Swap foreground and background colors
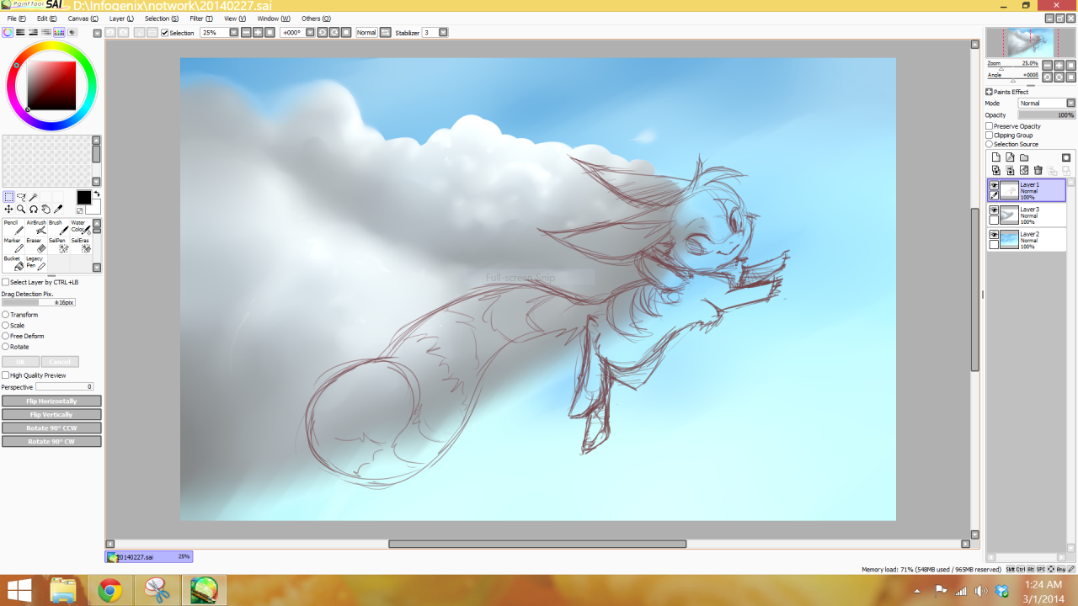This screenshot has width=1078, height=606. 97,194
